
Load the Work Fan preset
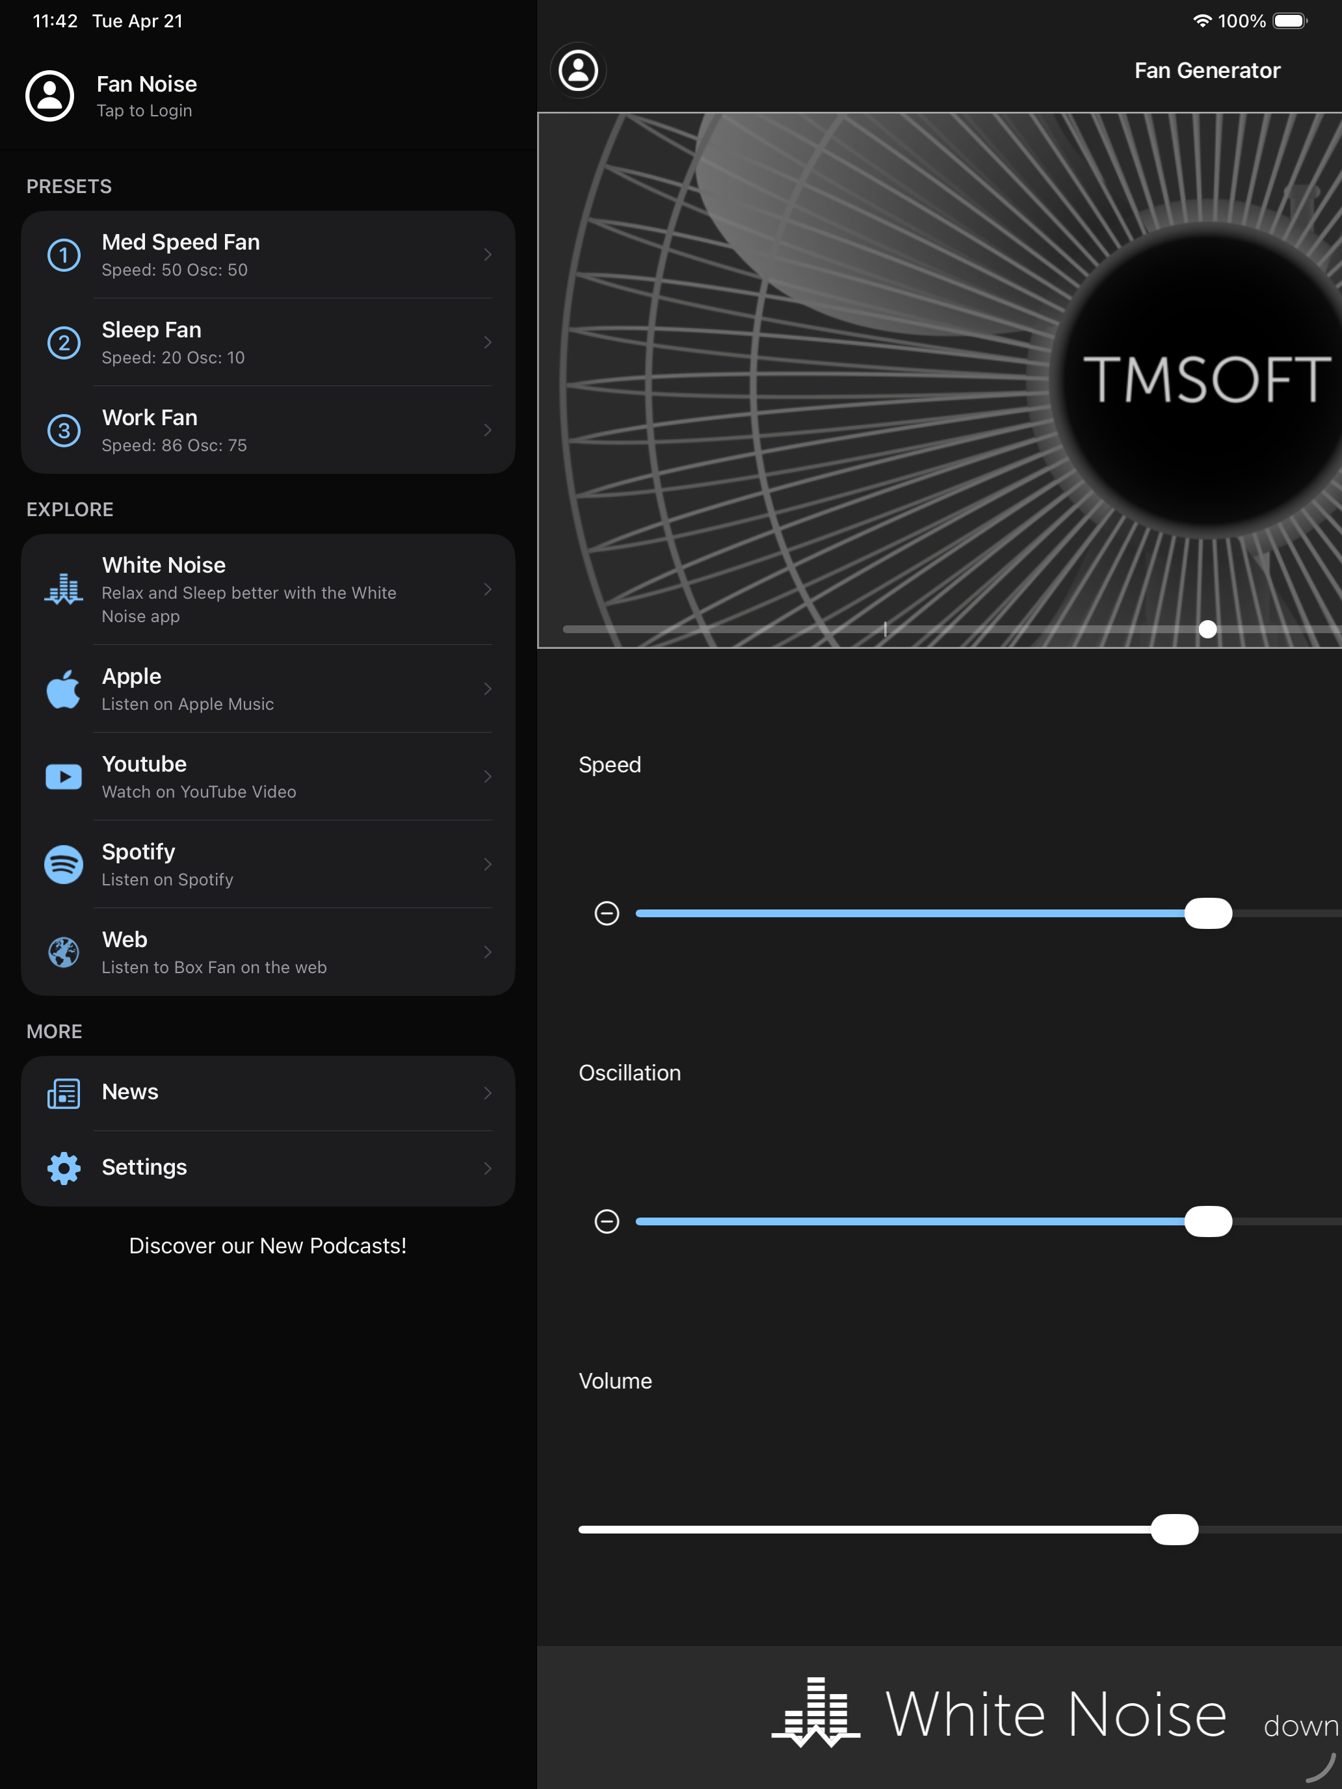click(x=268, y=430)
